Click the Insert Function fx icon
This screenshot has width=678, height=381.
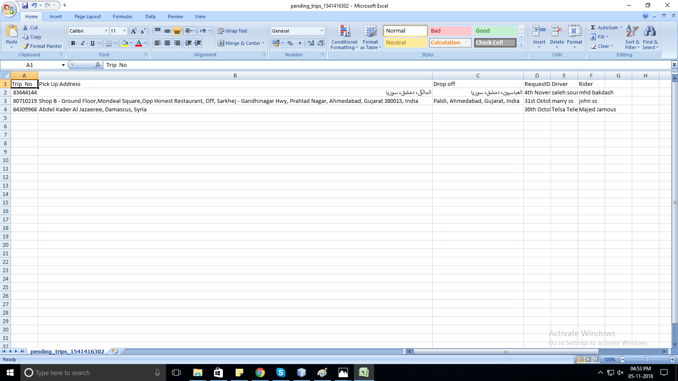pos(98,65)
